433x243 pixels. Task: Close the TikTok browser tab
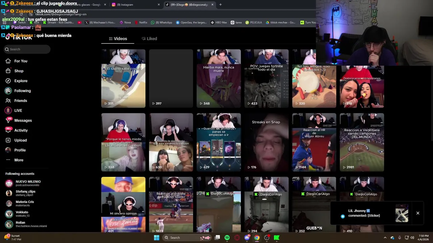[212, 5]
